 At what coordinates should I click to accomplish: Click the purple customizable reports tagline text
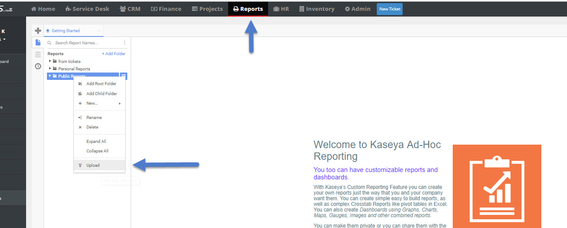[376, 173]
